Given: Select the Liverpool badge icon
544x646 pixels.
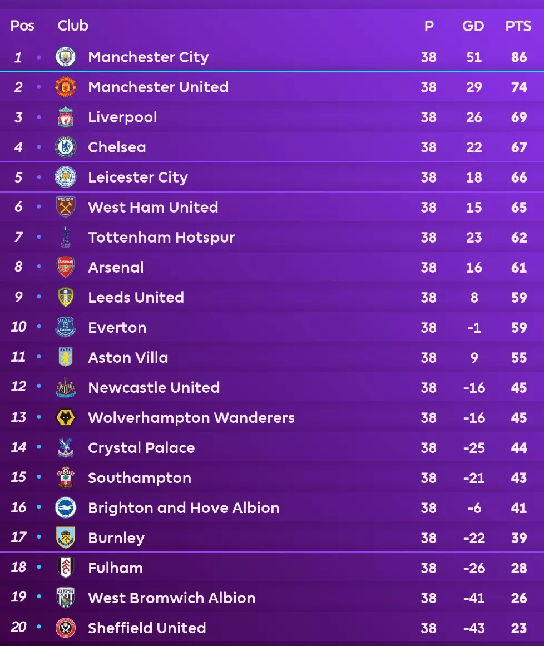Looking at the screenshot, I should [x=66, y=117].
